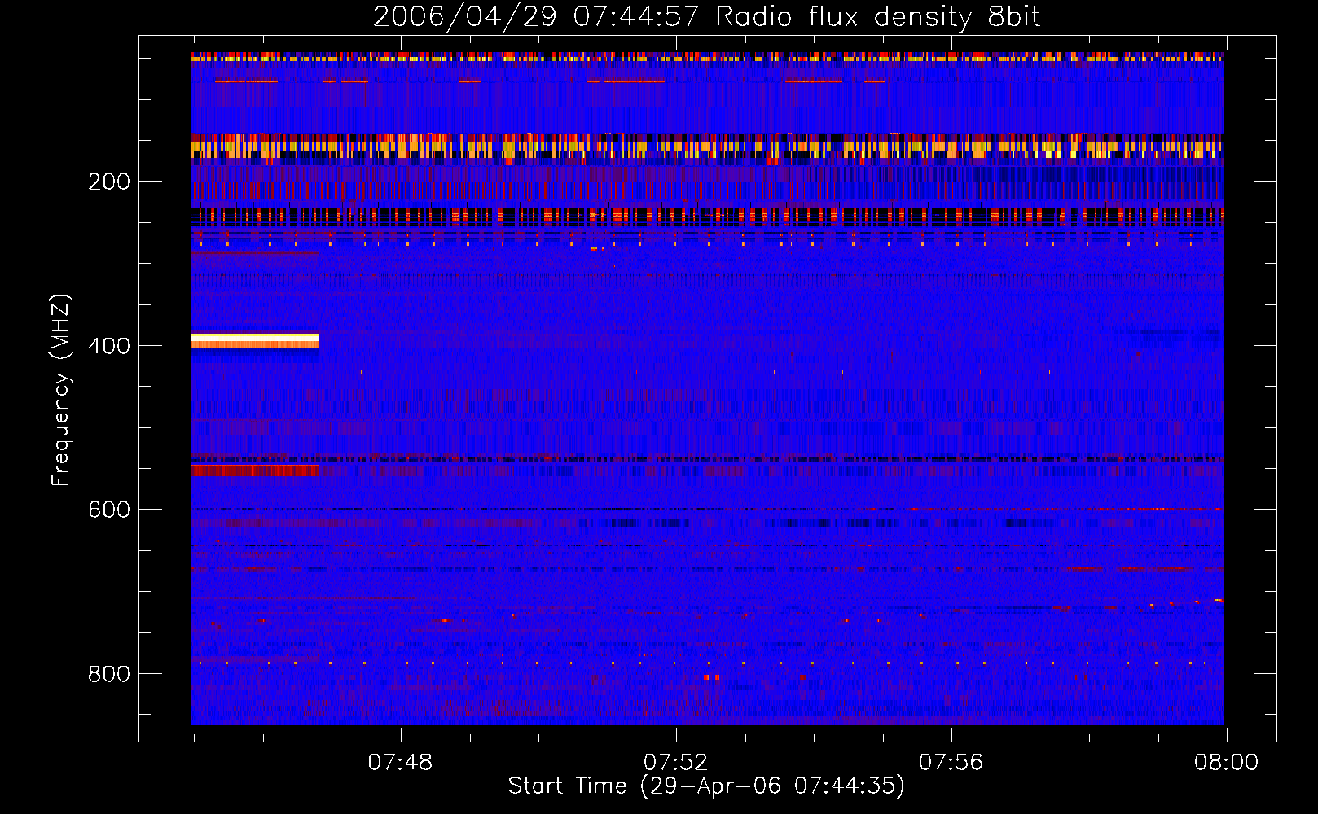Image resolution: width=1318 pixels, height=814 pixels.
Task: Click the 400 frequency tick label
Action: [109, 346]
